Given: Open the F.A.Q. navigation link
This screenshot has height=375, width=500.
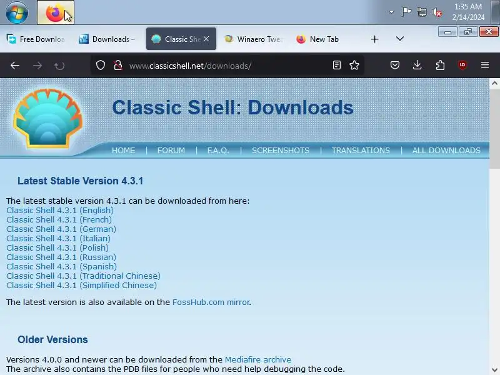Looking at the screenshot, I should (218, 151).
